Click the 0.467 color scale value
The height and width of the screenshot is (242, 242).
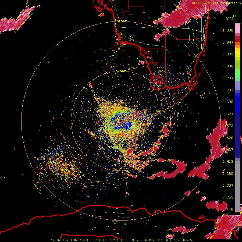pos(228,150)
